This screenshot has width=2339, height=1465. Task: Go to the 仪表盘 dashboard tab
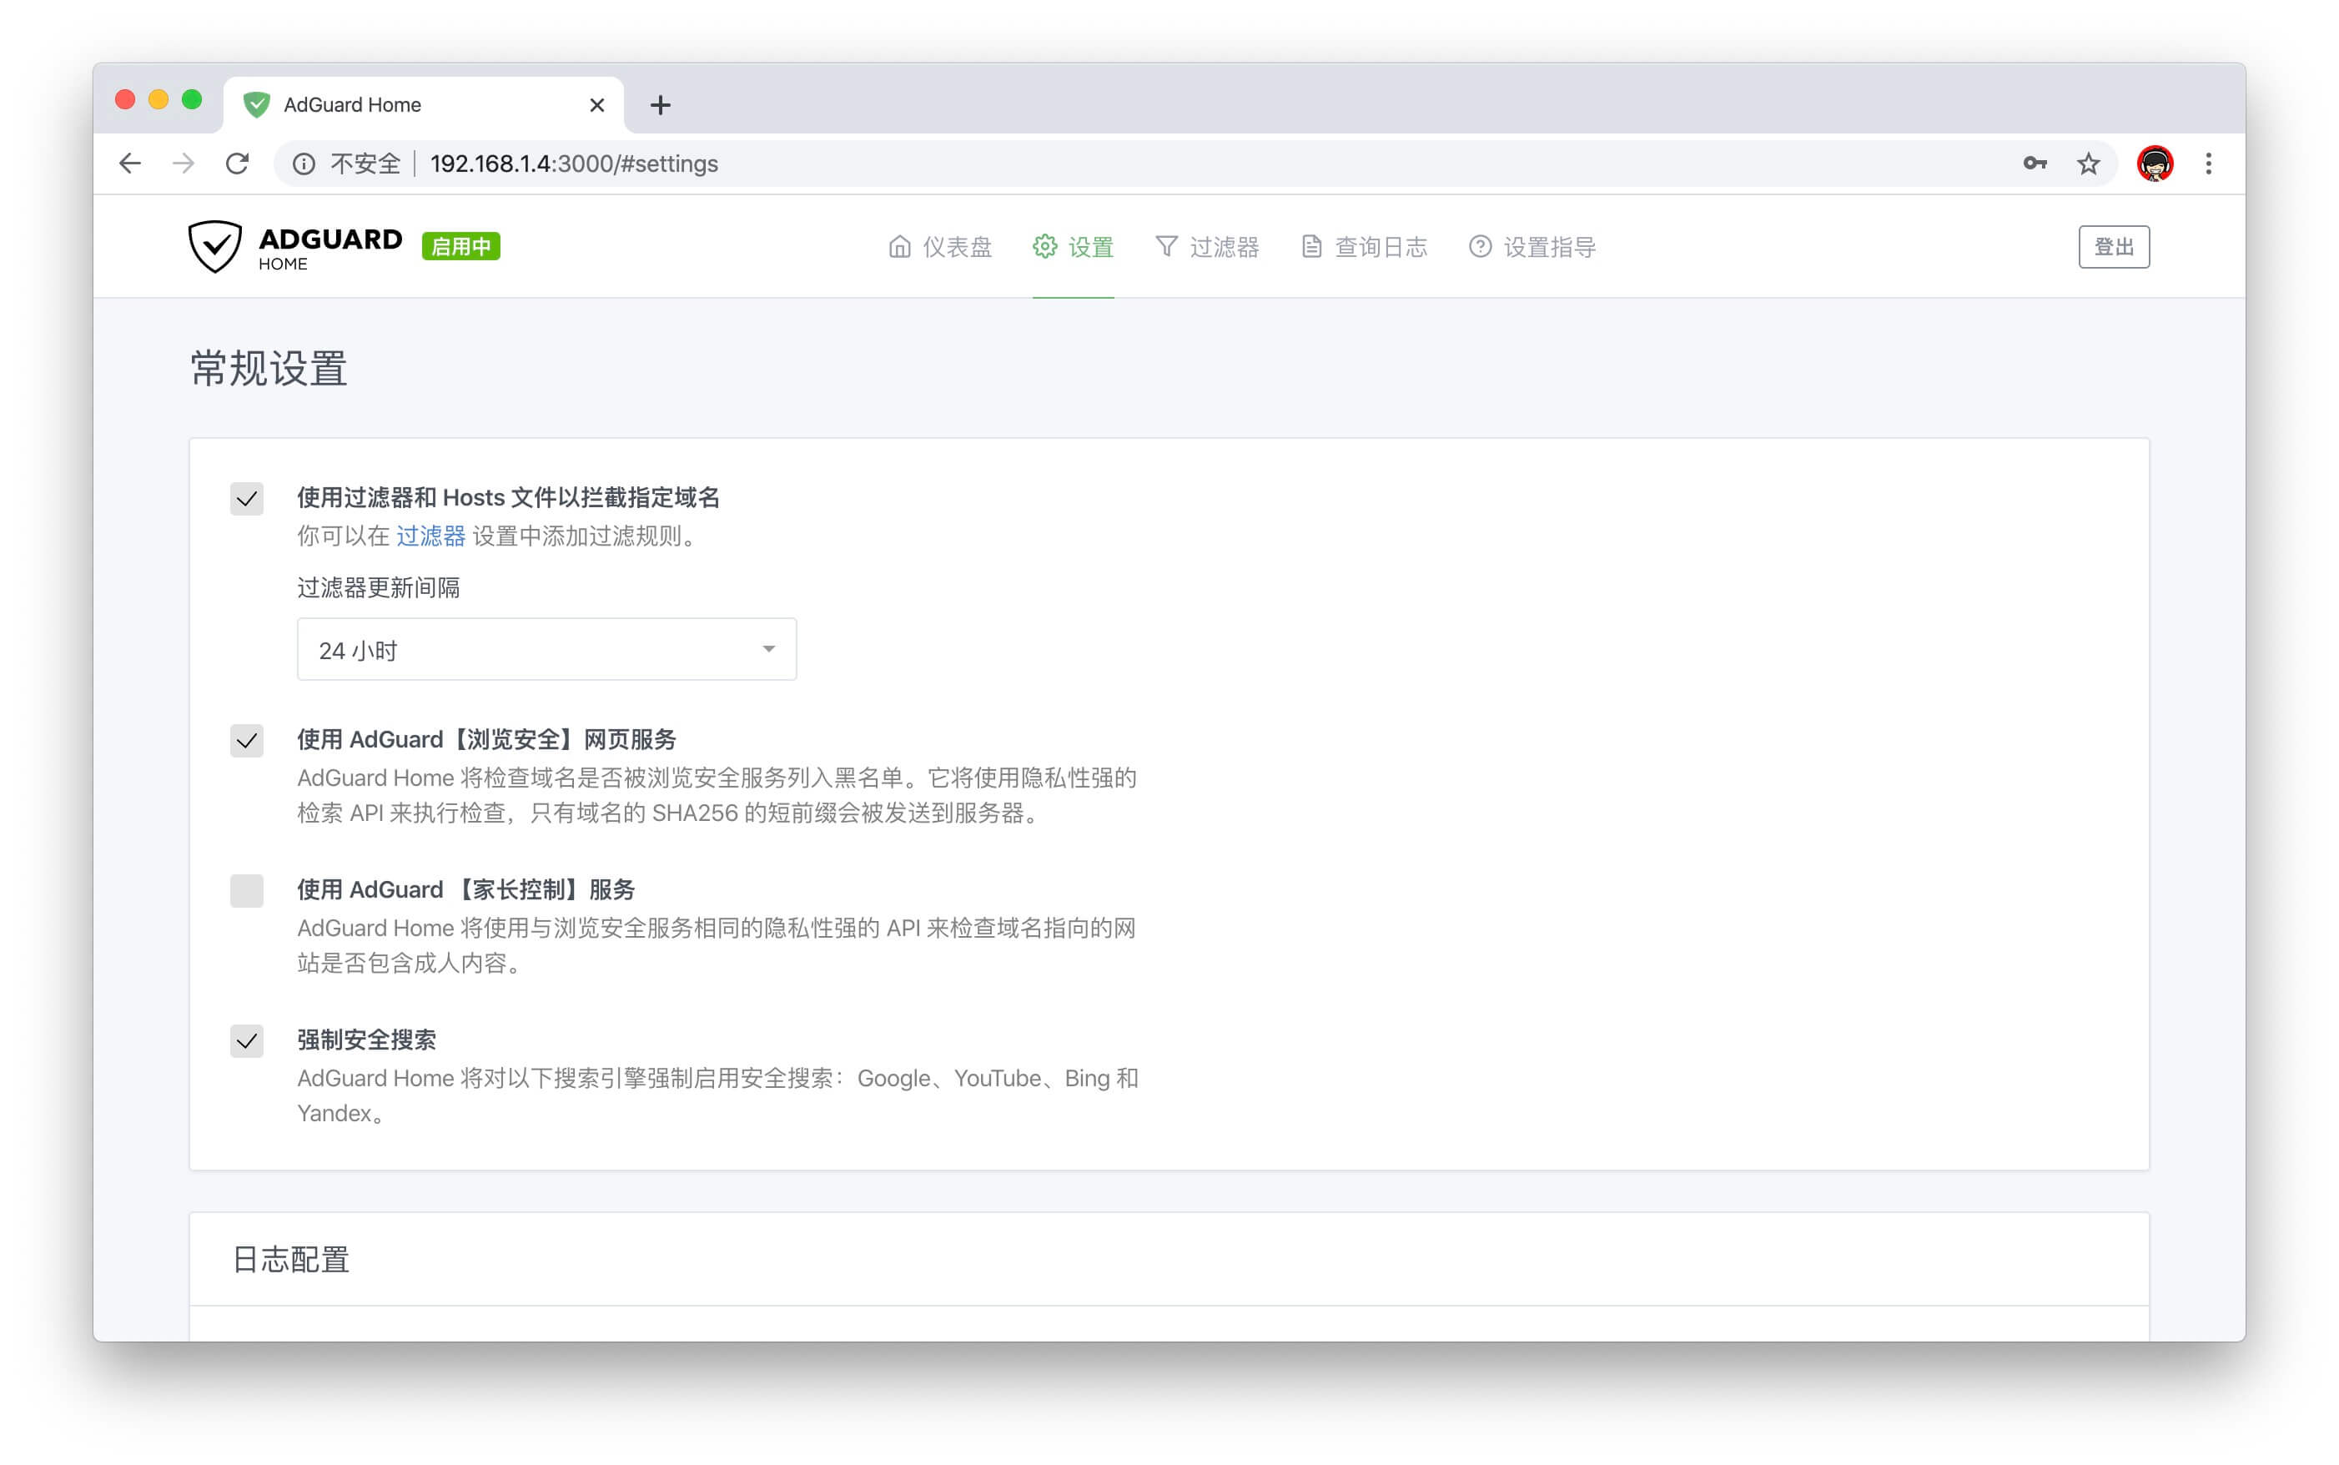[x=939, y=247]
